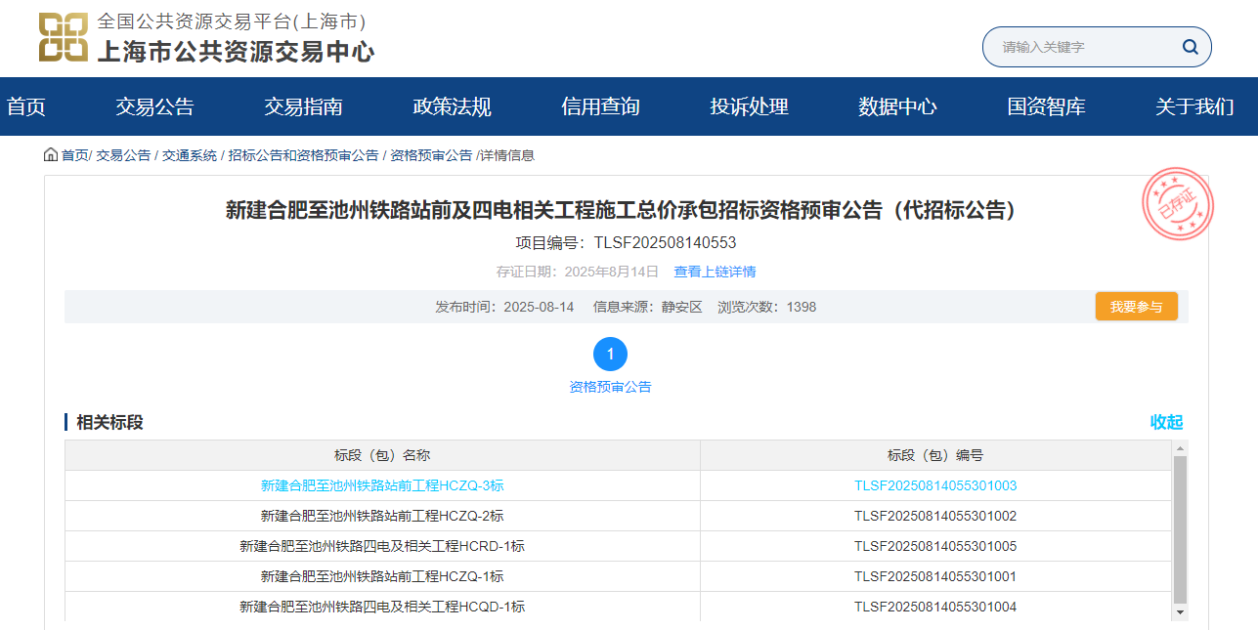The height and width of the screenshot is (630, 1258).
Task: Focus the keyword search input field
Action: (1085, 47)
